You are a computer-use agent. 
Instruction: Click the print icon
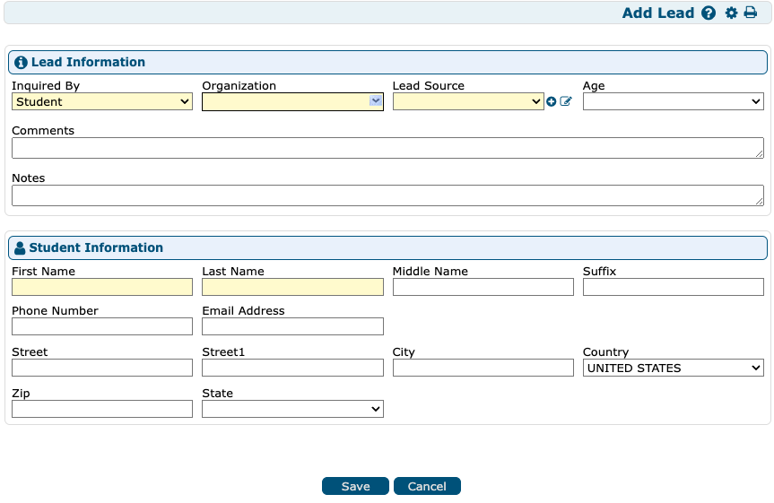pyautogui.click(x=751, y=13)
